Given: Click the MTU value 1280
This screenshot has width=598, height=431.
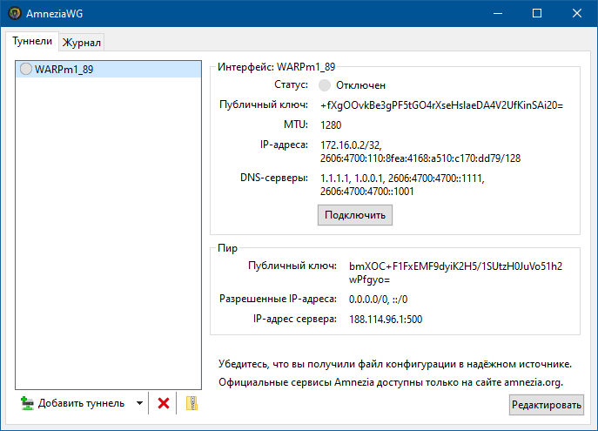Looking at the screenshot, I should point(331,125).
